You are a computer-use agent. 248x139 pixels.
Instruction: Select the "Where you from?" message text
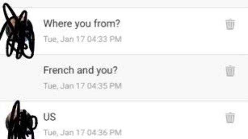(x=82, y=24)
